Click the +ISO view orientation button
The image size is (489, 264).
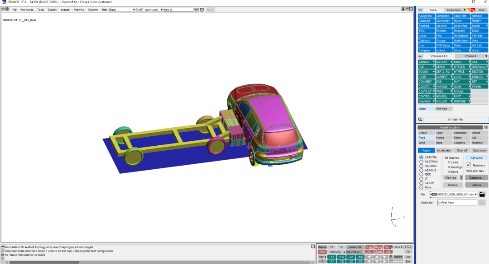pos(360,257)
